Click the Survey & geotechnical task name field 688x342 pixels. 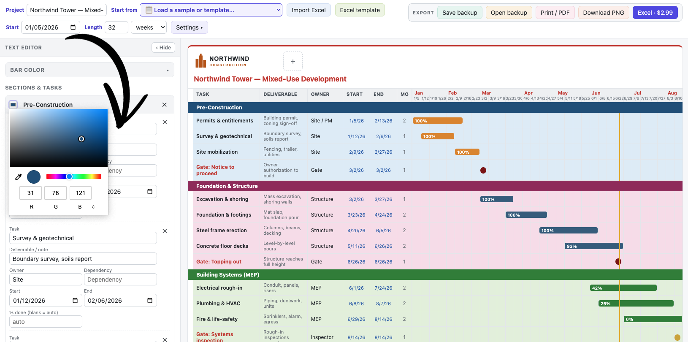[x=83, y=238]
